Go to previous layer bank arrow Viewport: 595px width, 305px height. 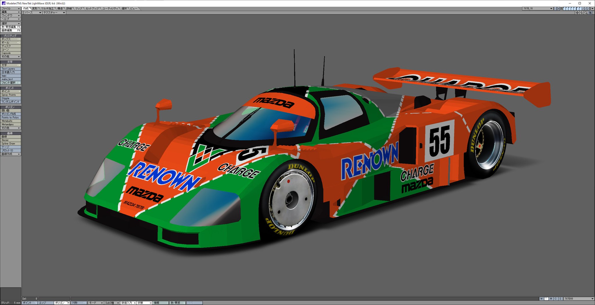point(555,8)
